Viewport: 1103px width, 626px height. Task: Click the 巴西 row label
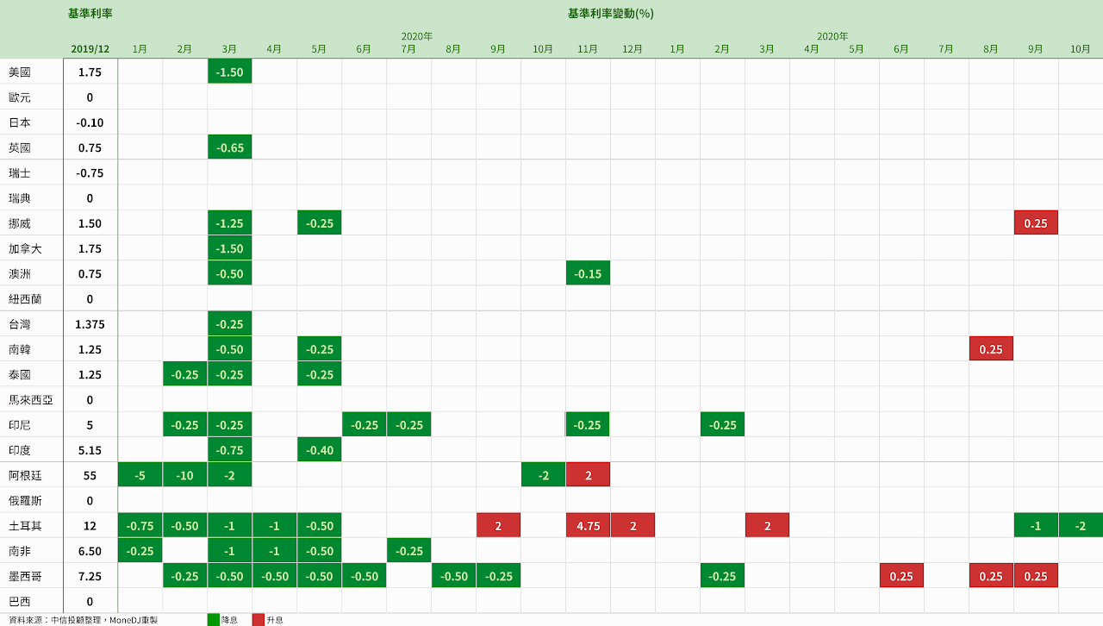(20, 602)
